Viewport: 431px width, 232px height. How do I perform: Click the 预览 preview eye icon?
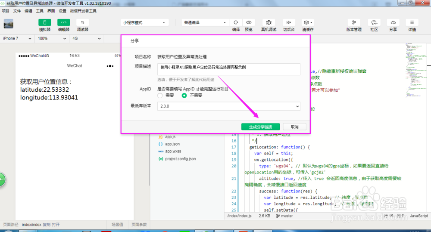click(x=249, y=22)
